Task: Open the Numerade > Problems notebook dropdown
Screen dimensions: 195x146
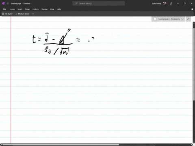Action: 168,19
